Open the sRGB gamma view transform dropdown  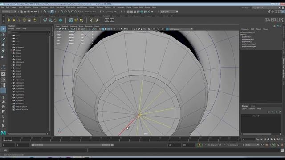click(181, 29)
